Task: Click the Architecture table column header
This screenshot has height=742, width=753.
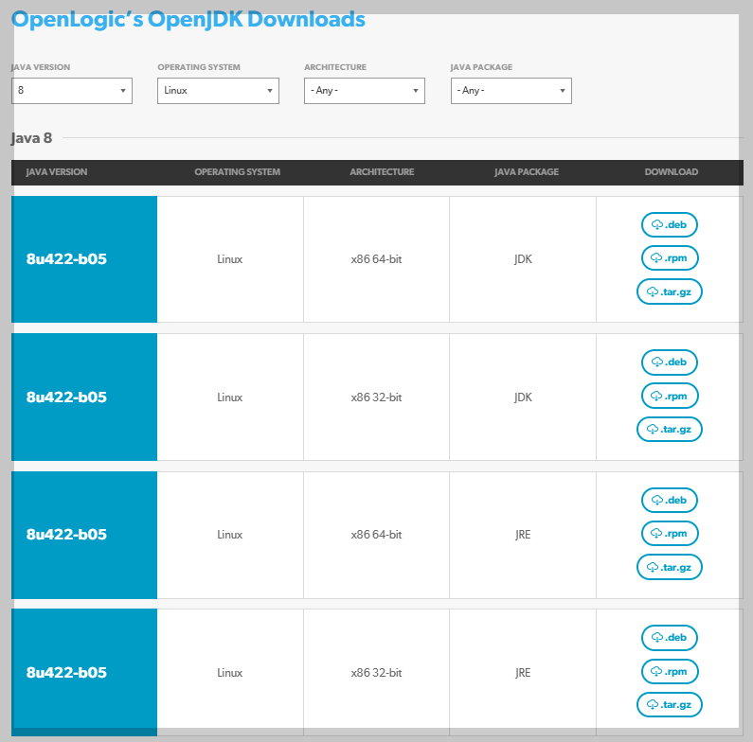Action: coord(382,172)
